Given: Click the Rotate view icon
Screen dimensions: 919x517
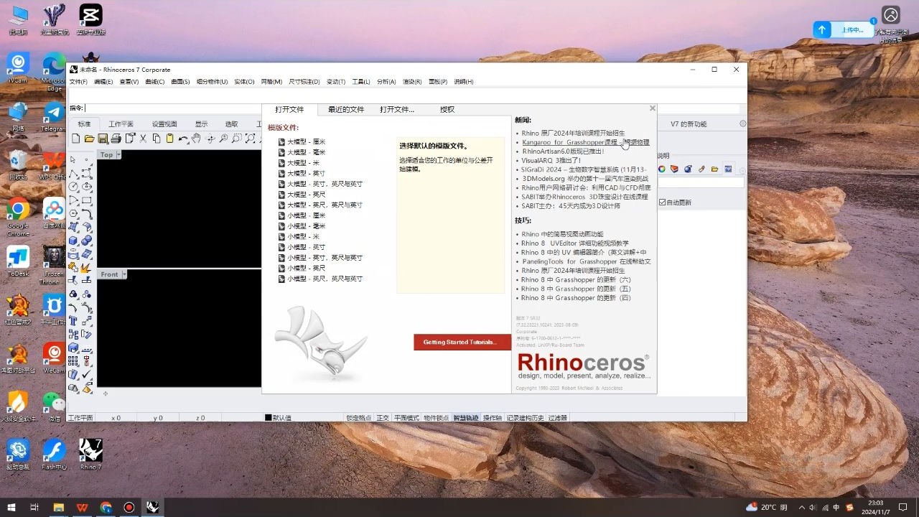Looking at the screenshot, I should [210, 139].
